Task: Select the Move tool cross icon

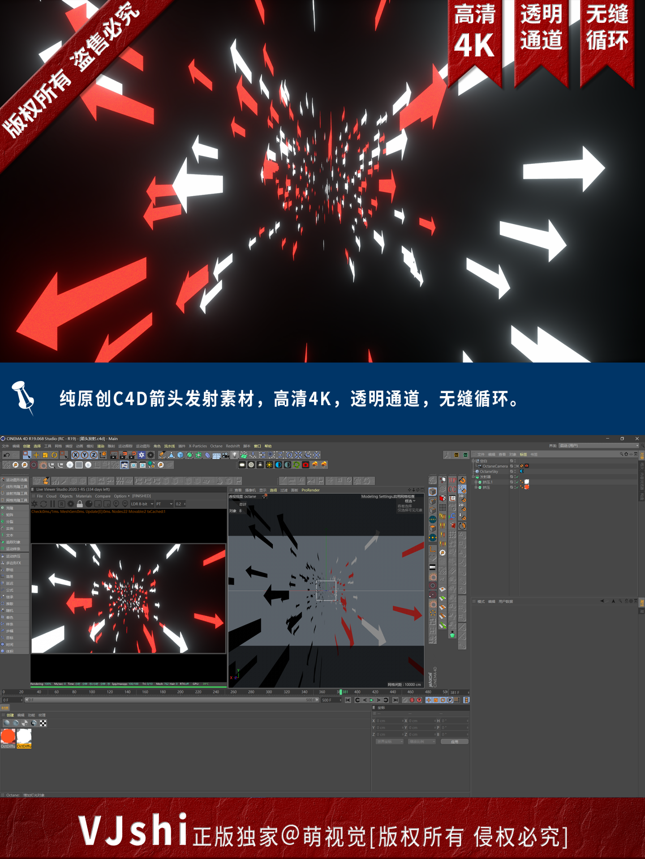Action: [36, 455]
